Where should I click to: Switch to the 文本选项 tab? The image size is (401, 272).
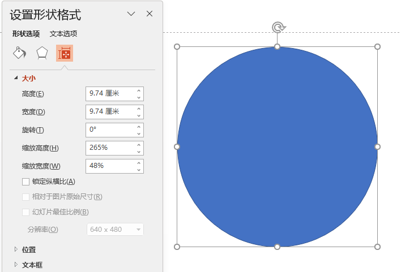(63, 34)
